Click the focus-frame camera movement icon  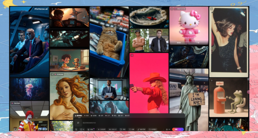130,129
